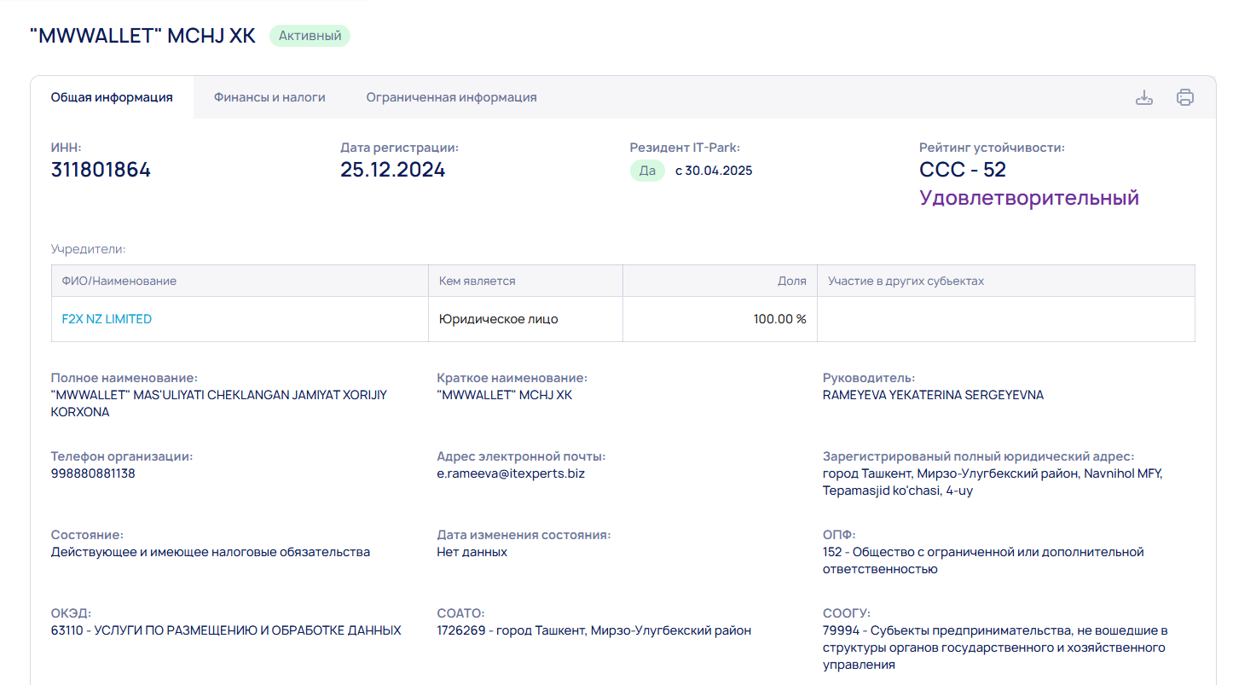This screenshot has width=1233, height=685.
Task: Click the CCC - 52 rating
Action: pyautogui.click(x=963, y=170)
